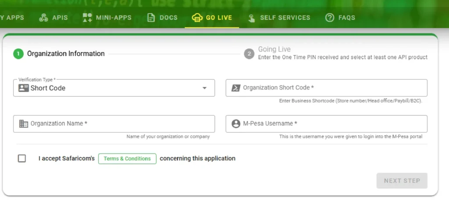This screenshot has height=206, width=449.
Task: Open the Terms & Conditions link
Action: (127, 159)
